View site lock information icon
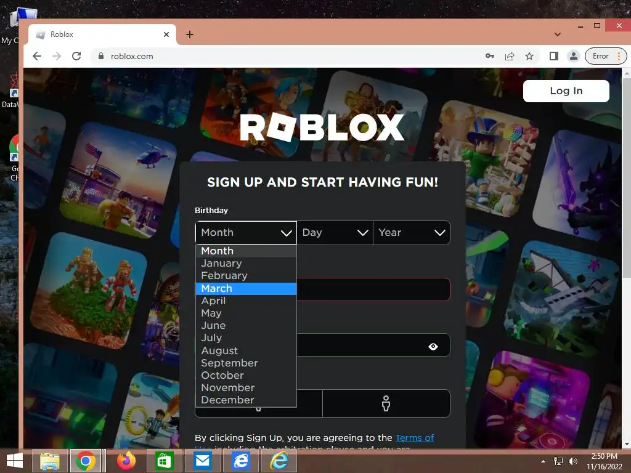This screenshot has width=631, height=473. click(101, 56)
